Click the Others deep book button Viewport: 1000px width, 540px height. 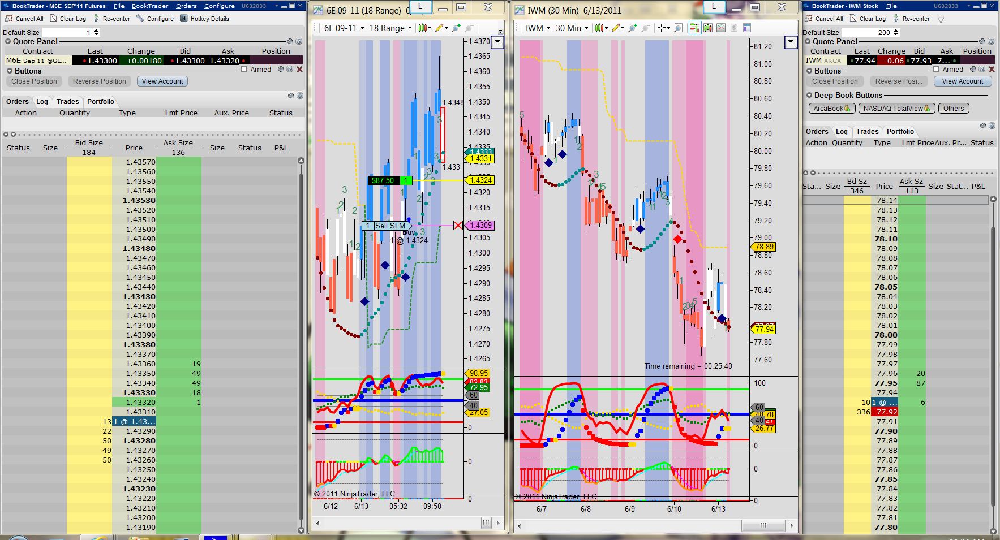(954, 109)
